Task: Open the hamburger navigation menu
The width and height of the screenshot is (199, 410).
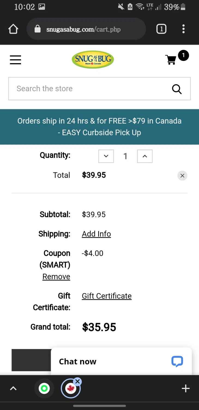Action: point(16,60)
